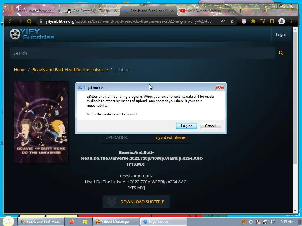
Task: Open the media control playlist icon
Action: (x=262, y=21)
